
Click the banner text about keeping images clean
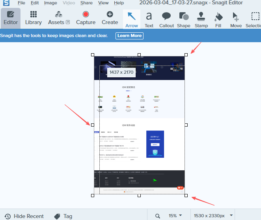coord(54,35)
